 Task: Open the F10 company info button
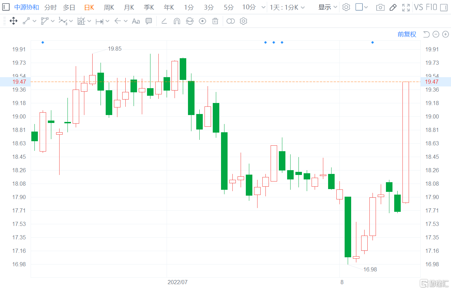(431, 7)
